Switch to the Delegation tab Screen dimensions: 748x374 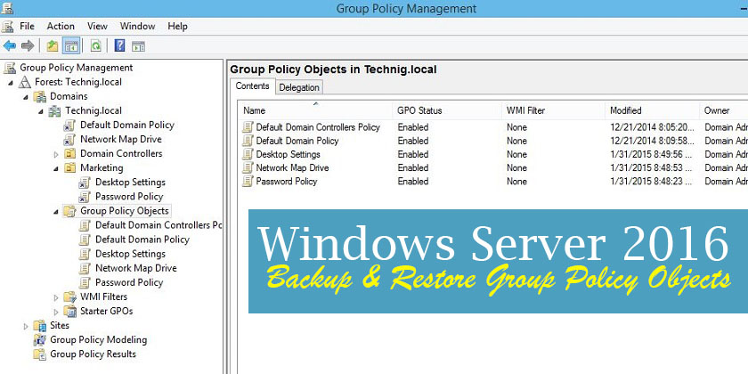299,87
